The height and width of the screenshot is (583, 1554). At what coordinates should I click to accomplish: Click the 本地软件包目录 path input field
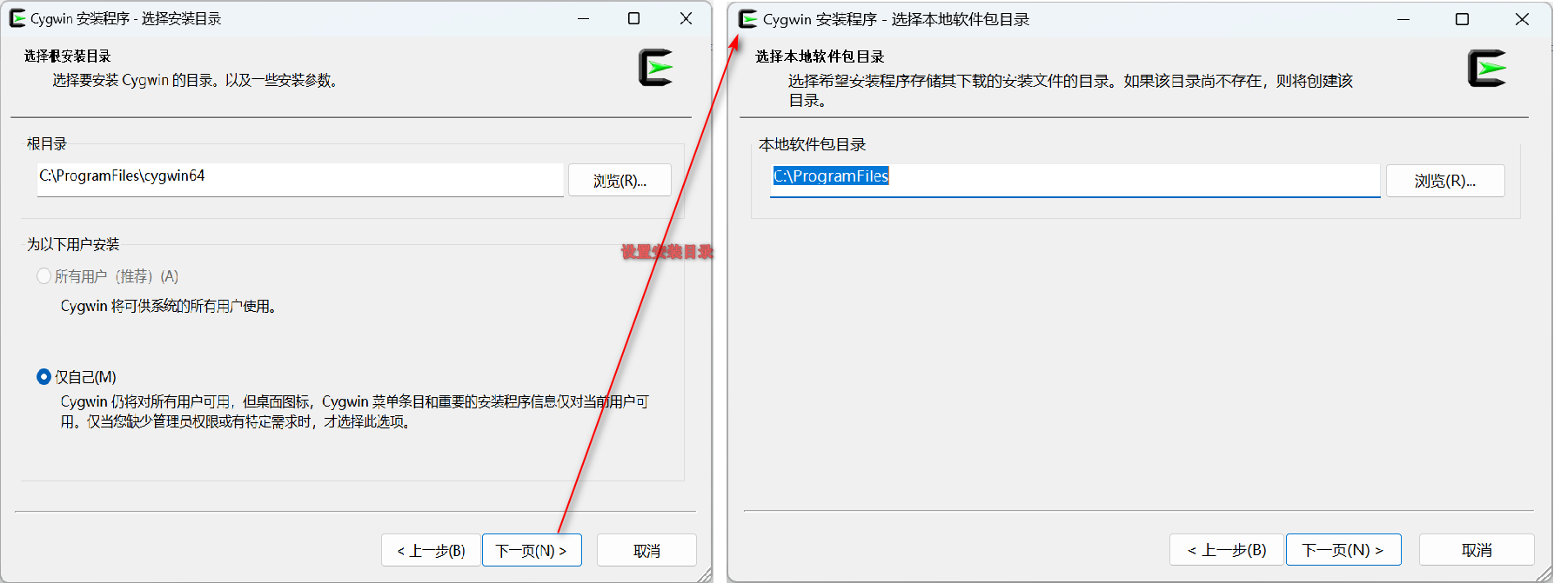1075,180
